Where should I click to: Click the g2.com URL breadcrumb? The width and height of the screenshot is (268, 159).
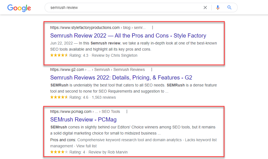97,69
